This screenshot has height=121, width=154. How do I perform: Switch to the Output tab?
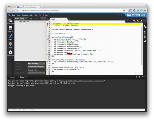(22, 77)
